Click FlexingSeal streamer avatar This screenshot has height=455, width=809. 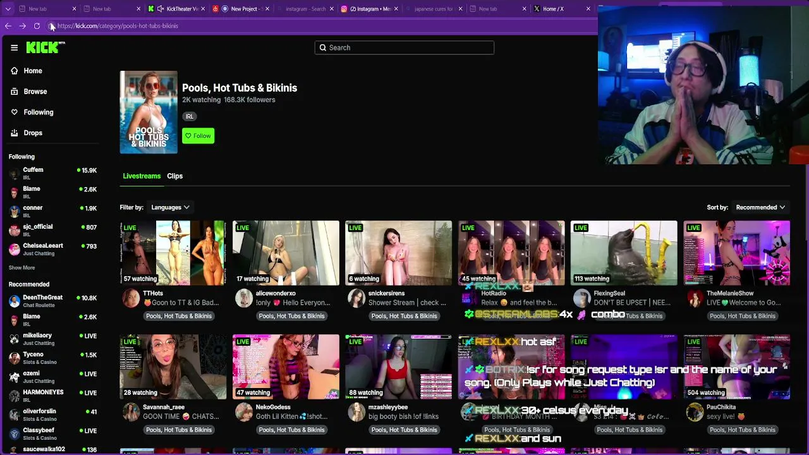click(581, 298)
